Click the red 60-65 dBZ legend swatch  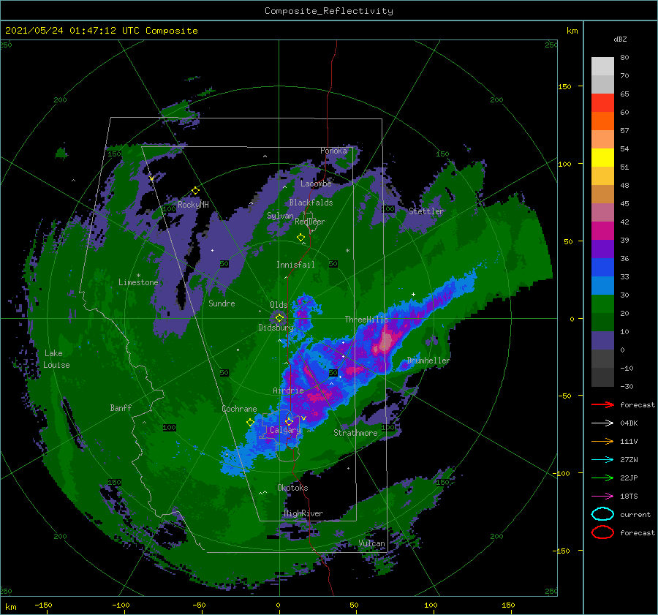[602, 103]
